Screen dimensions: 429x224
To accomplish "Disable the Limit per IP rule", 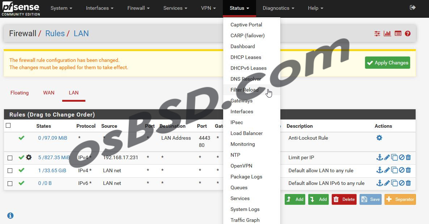I will pos(402,157).
